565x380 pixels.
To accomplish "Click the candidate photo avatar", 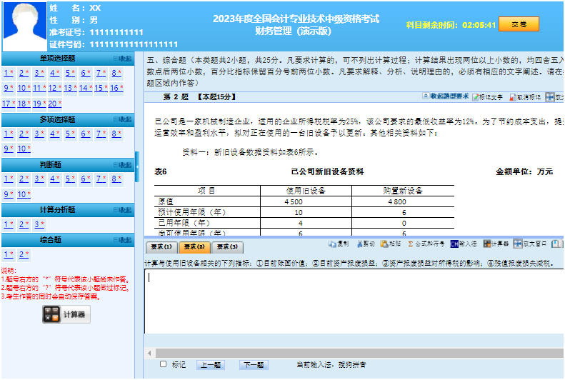I will (x=24, y=26).
